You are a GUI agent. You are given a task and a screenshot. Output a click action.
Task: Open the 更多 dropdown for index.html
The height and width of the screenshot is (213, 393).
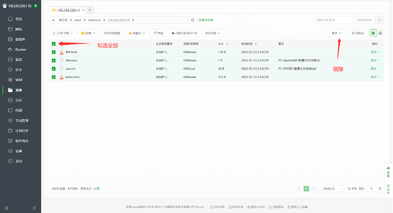point(375,77)
